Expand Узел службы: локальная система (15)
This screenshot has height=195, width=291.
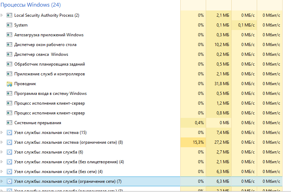2,133
